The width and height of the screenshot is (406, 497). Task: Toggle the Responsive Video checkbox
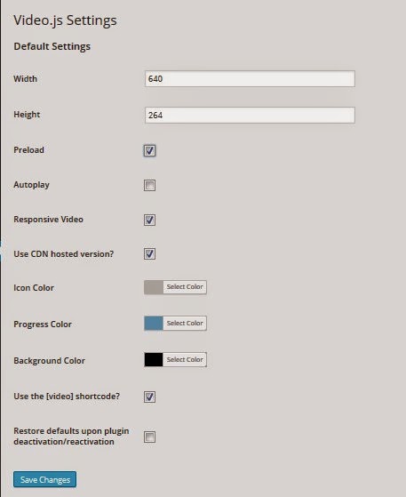click(149, 220)
